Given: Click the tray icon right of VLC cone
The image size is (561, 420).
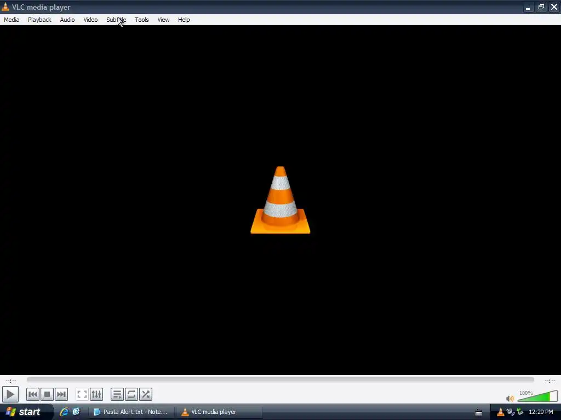Looking at the screenshot, I should pyautogui.click(x=510, y=412).
